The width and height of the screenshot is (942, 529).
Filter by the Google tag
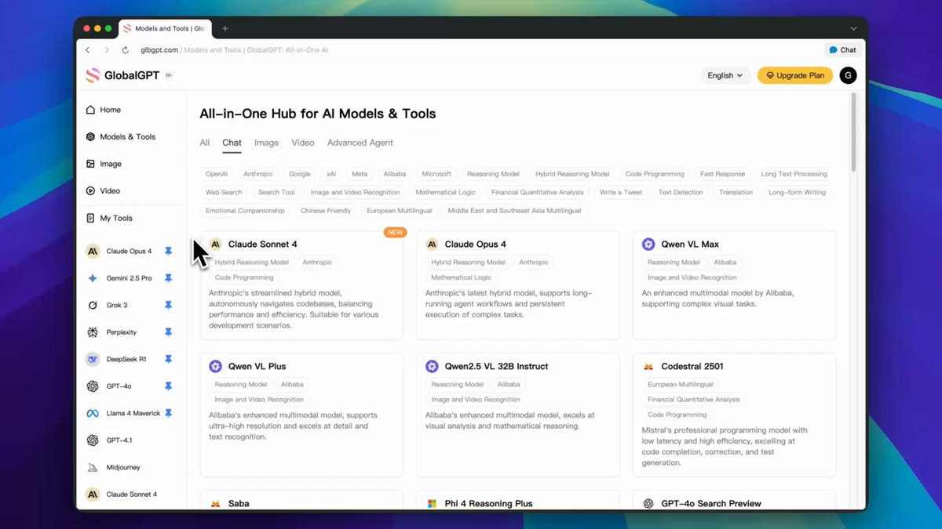point(299,174)
